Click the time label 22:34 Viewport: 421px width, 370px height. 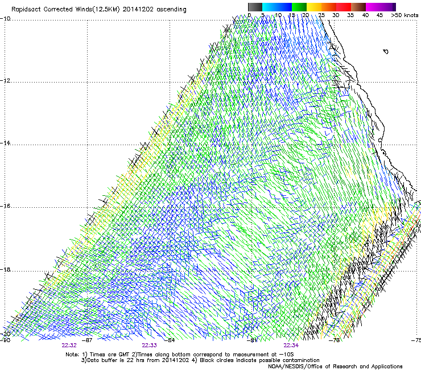point(291,346)
